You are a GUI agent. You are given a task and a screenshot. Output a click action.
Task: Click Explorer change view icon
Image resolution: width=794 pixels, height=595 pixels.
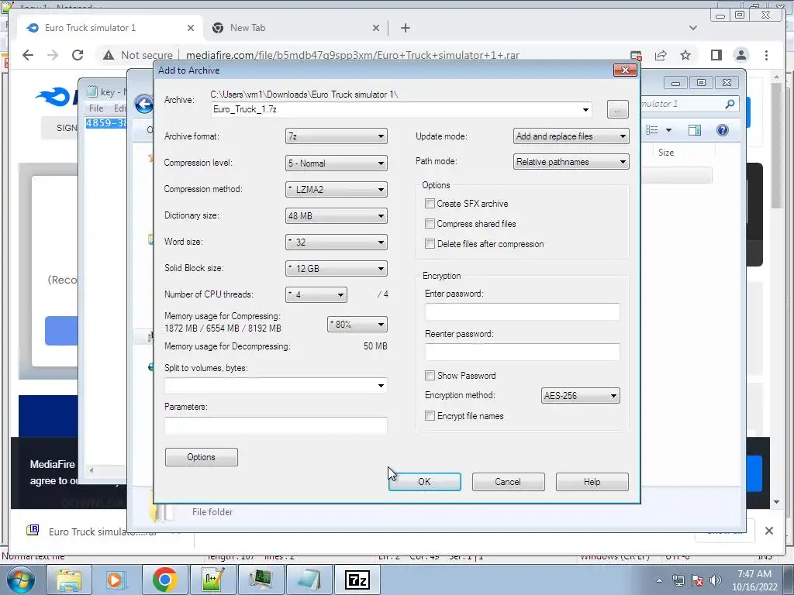(x=652, y=130)
